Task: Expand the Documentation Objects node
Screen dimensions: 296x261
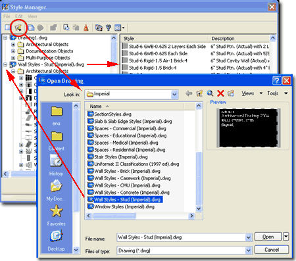Action: (x=13, y=51)
